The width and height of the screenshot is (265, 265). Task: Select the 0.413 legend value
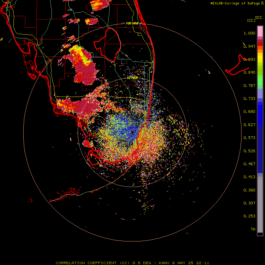click(x=249, y=177)
